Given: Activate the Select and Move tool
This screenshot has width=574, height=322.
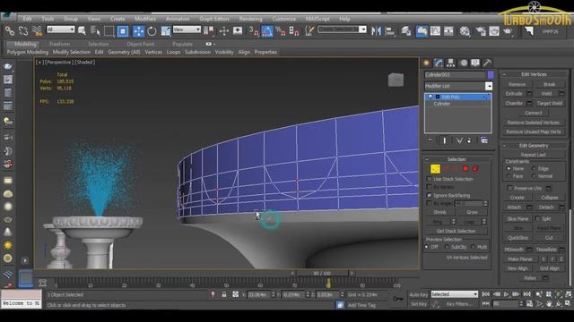Looking at the screenshot, I should [x=138, y=31].
